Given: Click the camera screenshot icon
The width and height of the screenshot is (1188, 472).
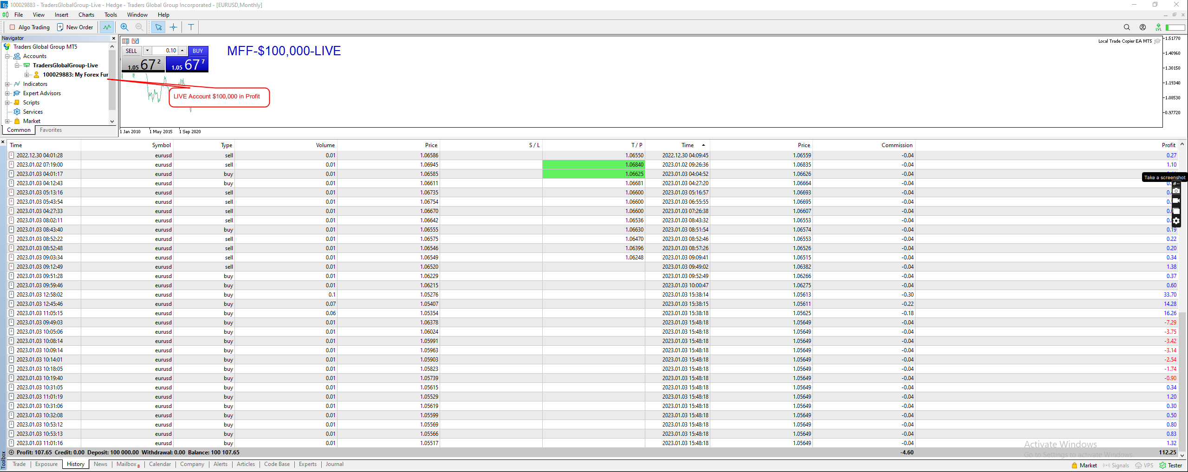Looking at the screenshot, I should click(1176, 191).
